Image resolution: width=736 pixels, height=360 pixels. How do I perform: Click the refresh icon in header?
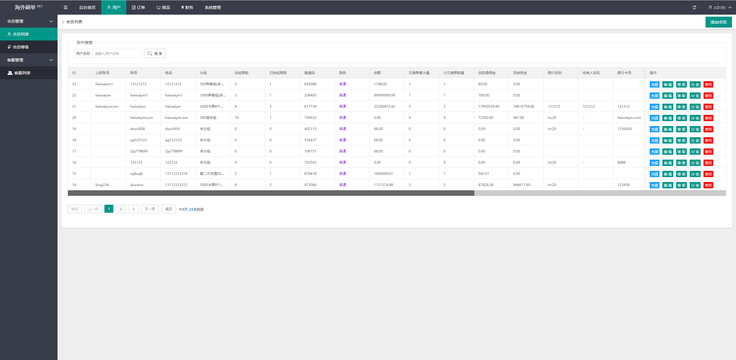pos(694,7)
